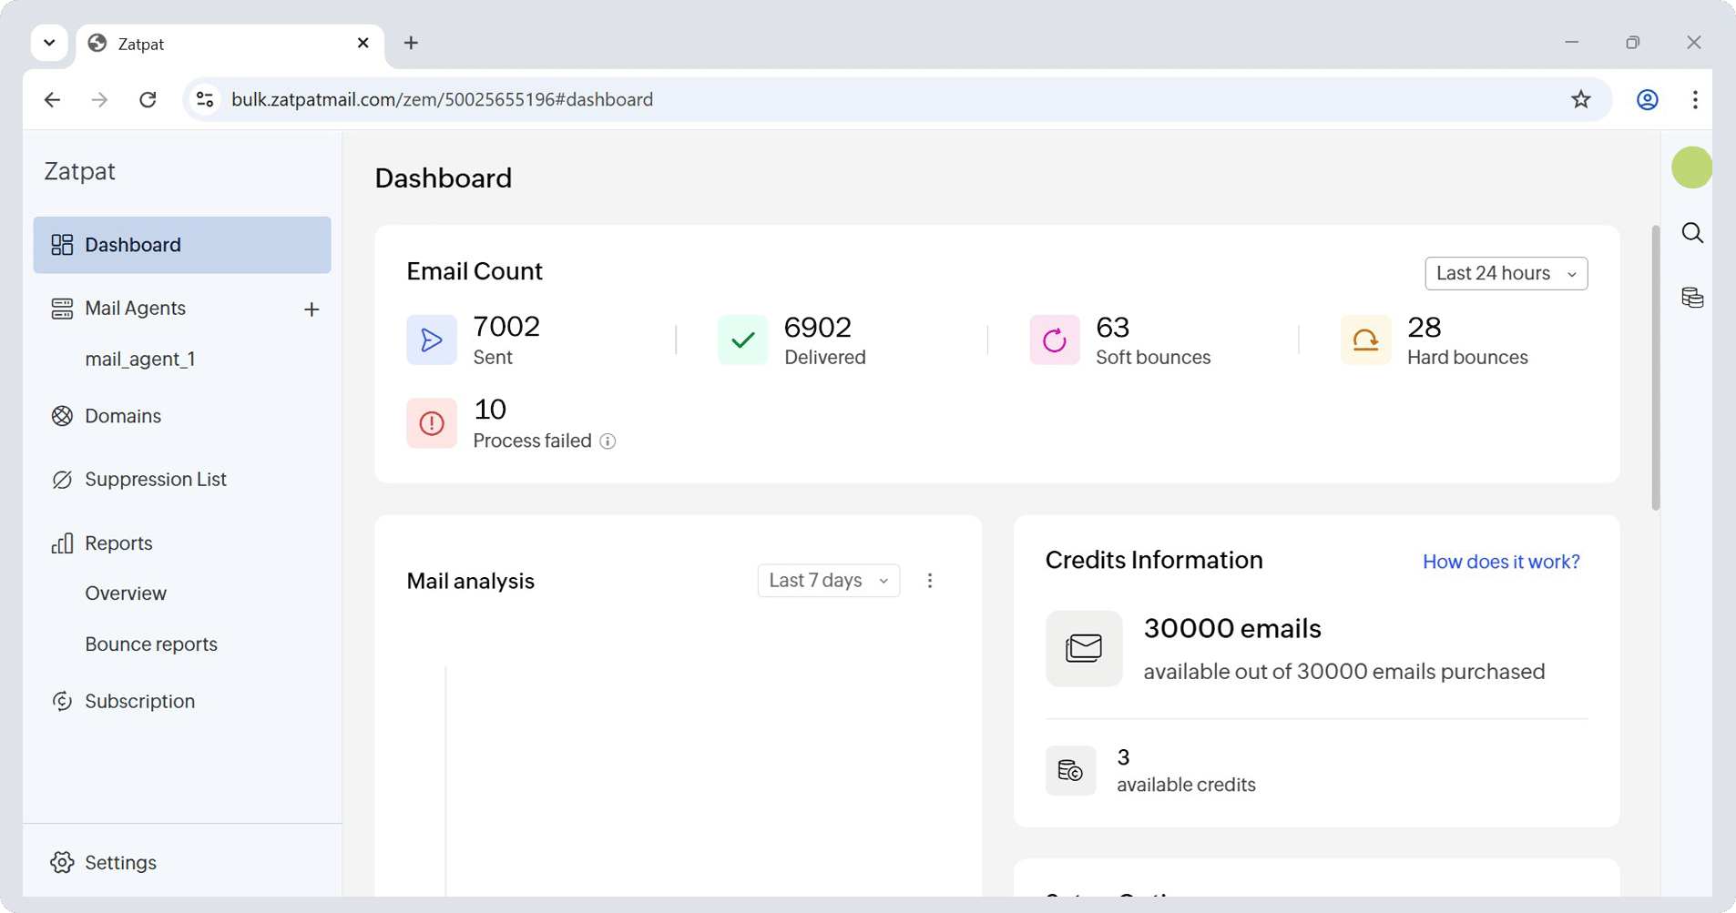Screen dimensions: 1736x913
Task: Click the green user avatar circle
Action: click(x=1691, y=167)
